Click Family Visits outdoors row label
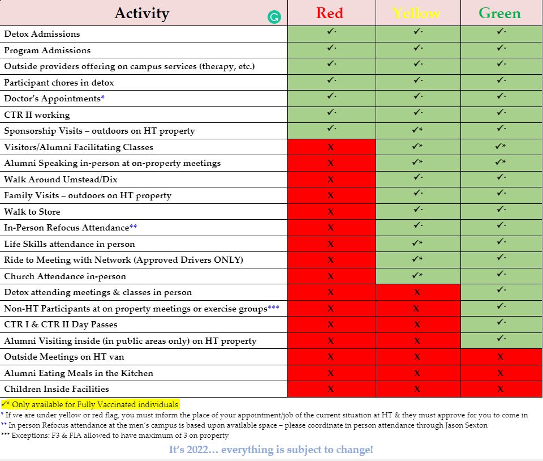This screenshot has width=543, height=461. (x=88, y=195)
